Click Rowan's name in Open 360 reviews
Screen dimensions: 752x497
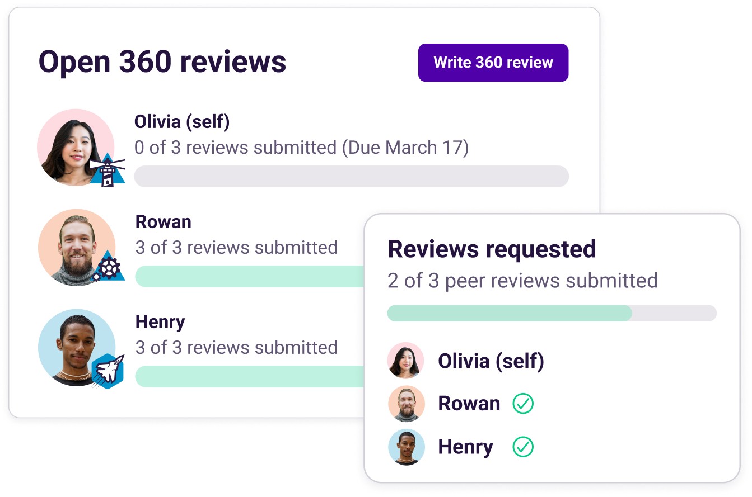pos(164,222)
